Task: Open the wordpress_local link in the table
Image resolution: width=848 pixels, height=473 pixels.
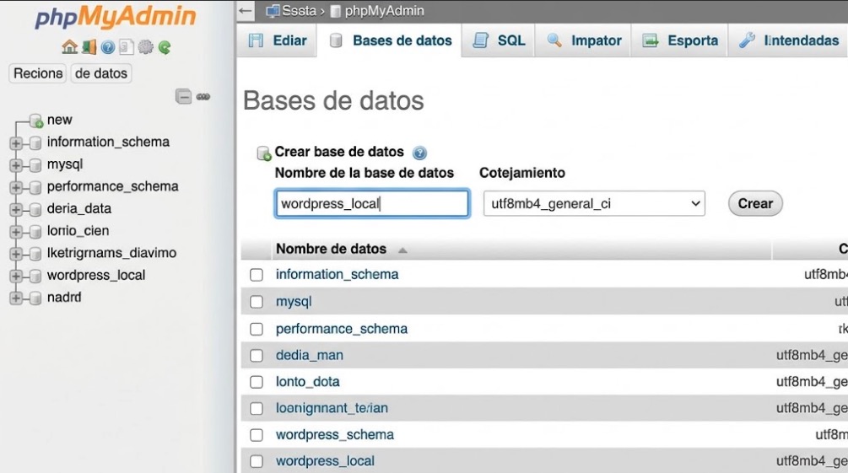Action: click(325, 461)
